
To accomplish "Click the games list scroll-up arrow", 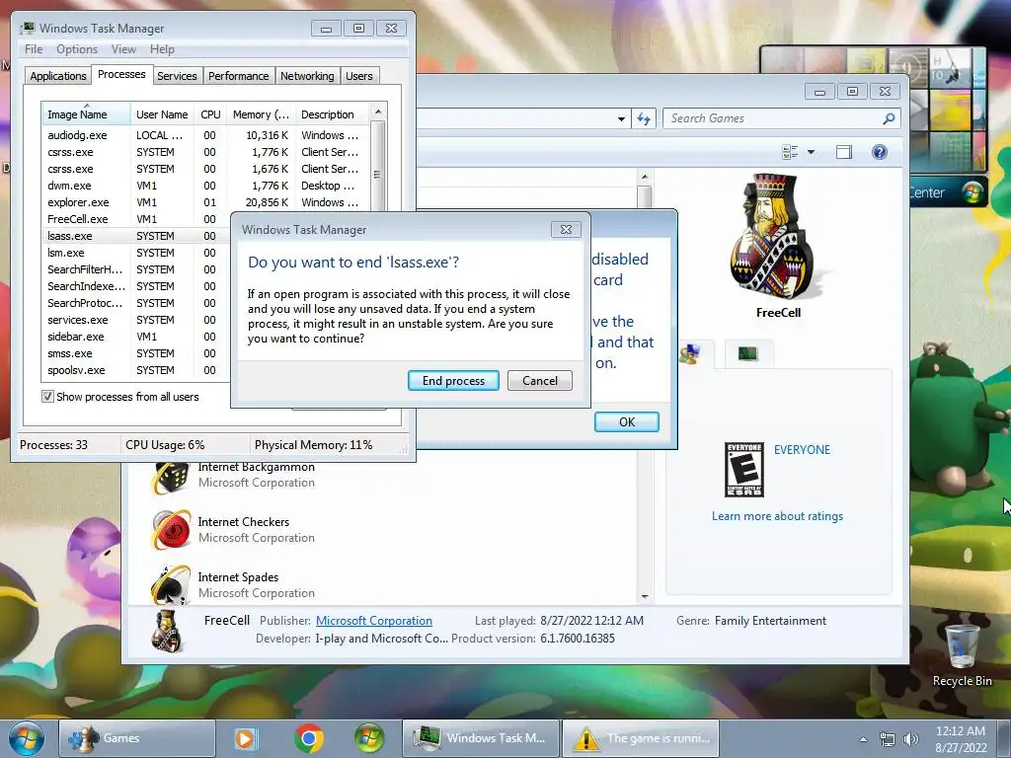I will (644, 177).
